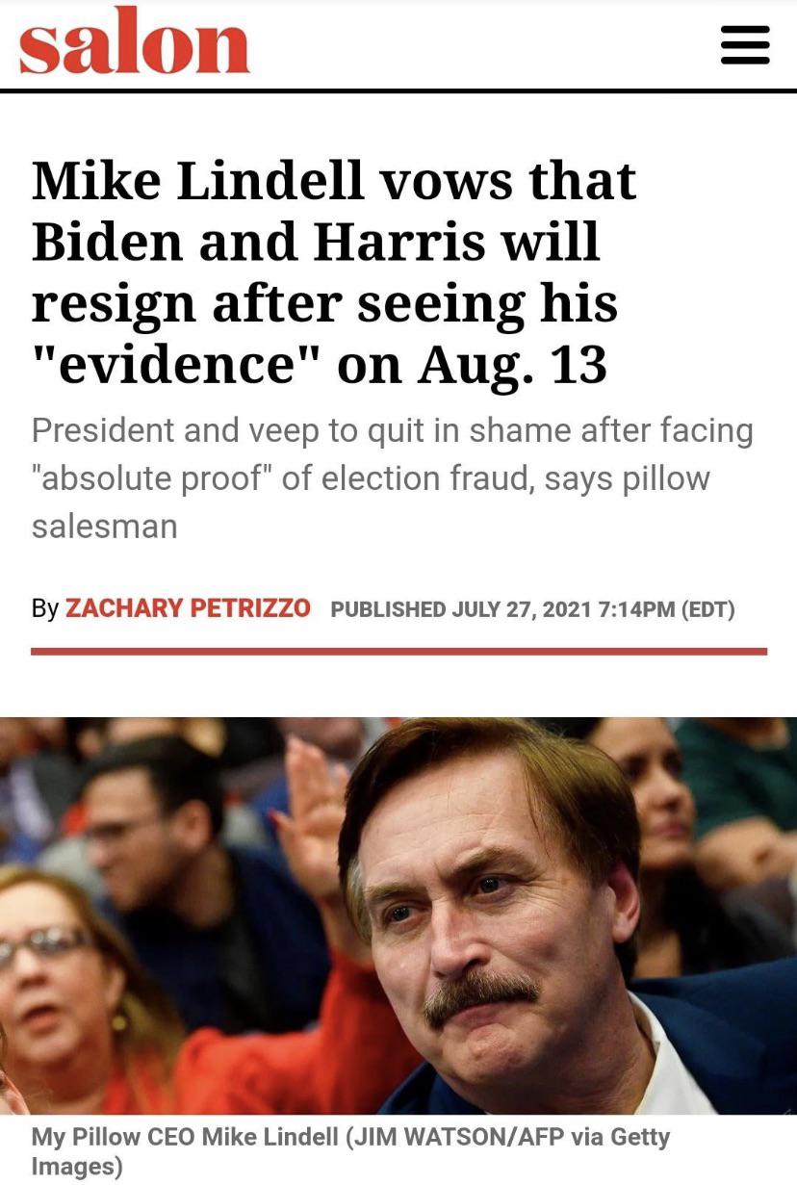Go to homepage via Salon logo
Image resolution: width=797 pixels, height=1185 pixels.
[134, 41]
